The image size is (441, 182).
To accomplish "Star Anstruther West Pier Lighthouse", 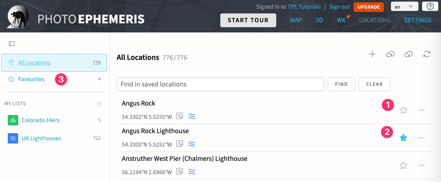I will pyautogui.click(x=404, y=165).
